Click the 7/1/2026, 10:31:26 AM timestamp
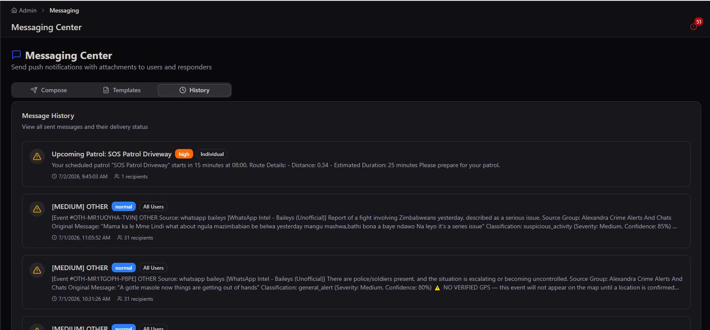 [84, 299]
